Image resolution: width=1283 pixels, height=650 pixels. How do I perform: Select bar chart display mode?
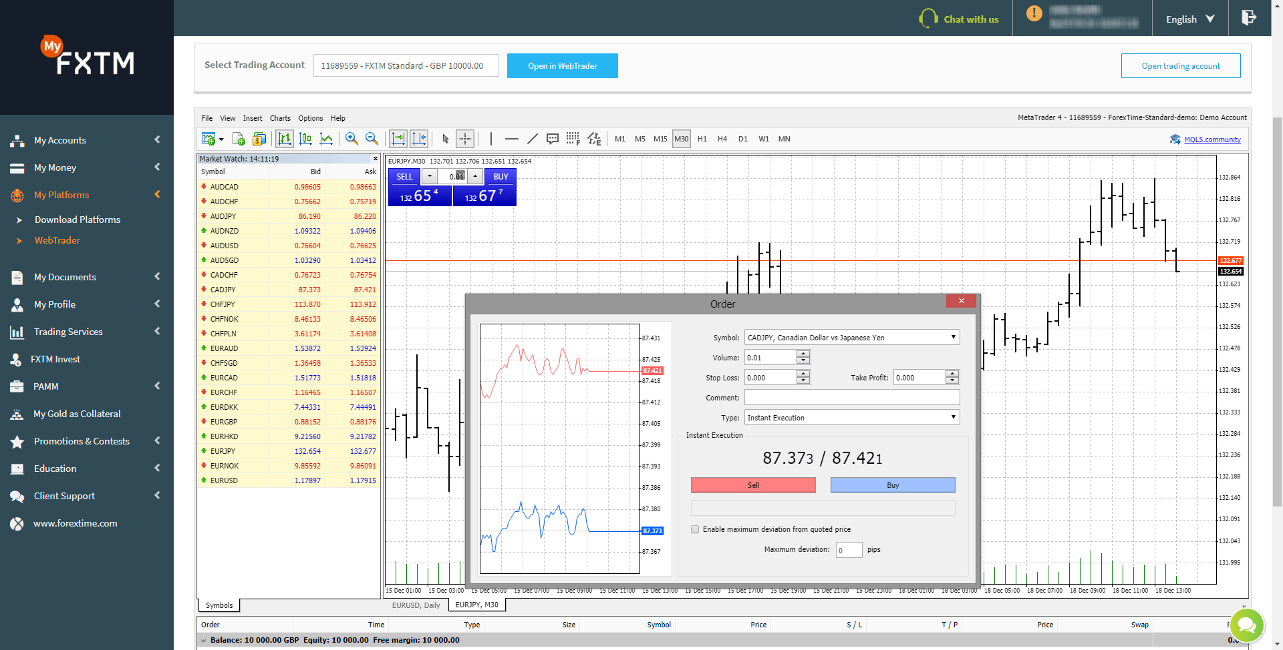[285, 139]
